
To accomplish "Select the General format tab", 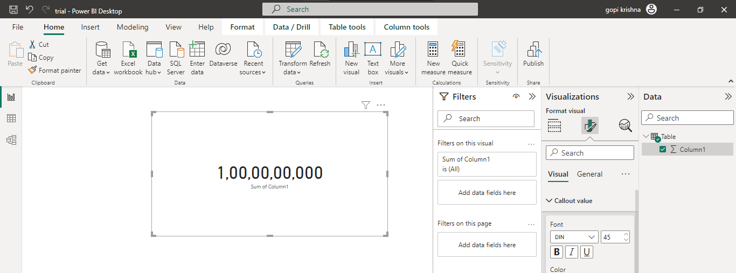I will click(590, 174).
